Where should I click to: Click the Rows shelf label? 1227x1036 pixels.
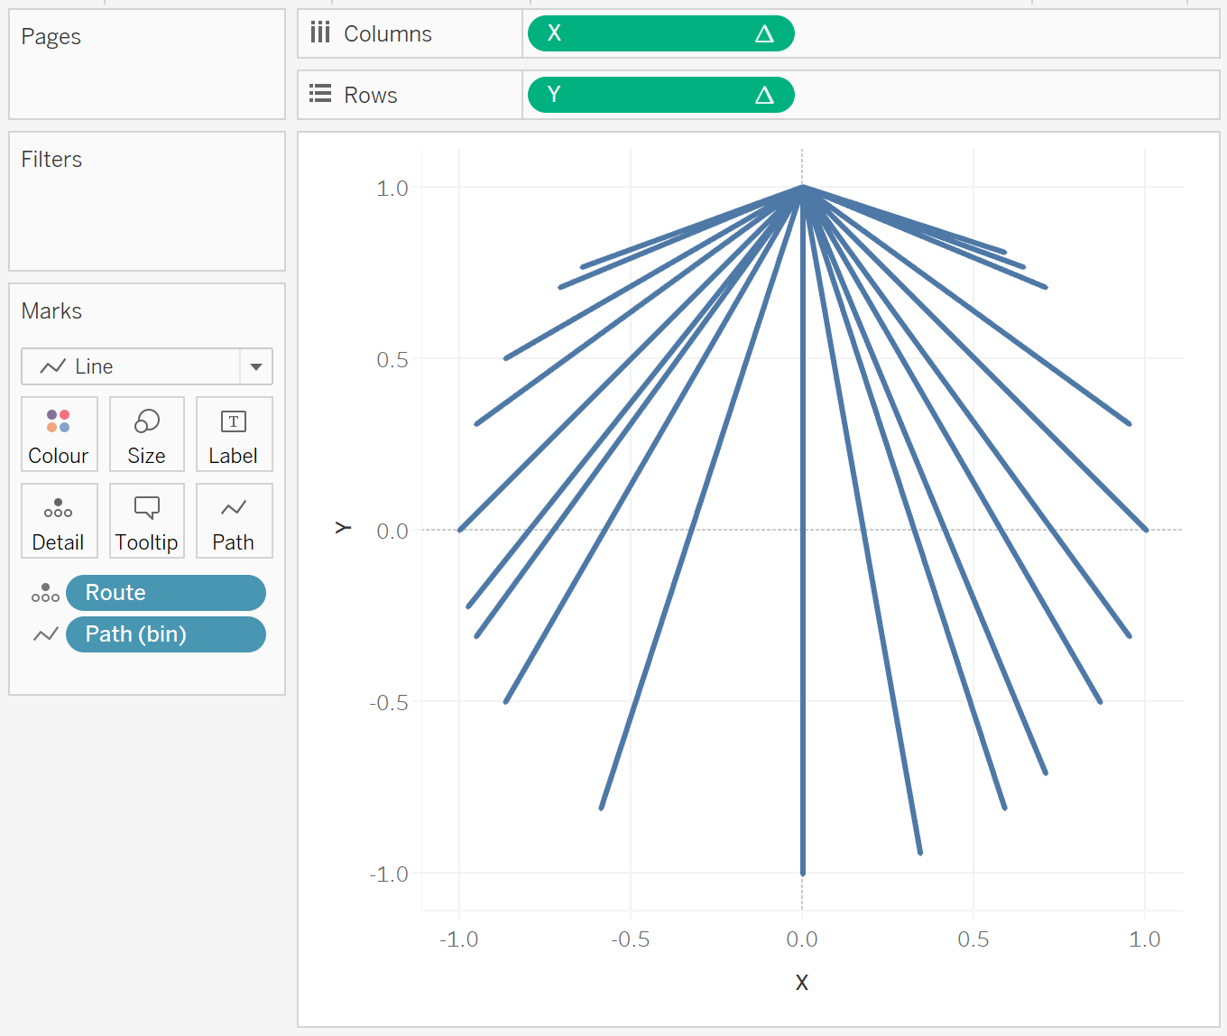[371, 95]
